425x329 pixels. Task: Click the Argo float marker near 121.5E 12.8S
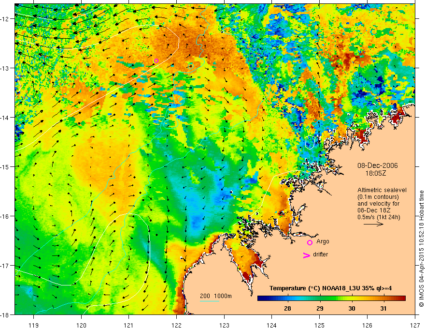(x=156, y=60)
